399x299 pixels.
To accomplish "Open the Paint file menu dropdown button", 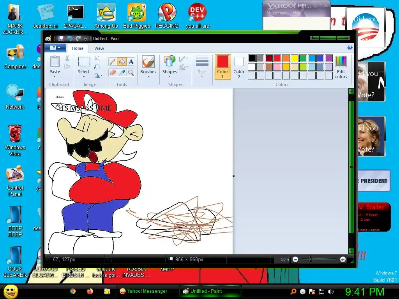I will 55,48.
